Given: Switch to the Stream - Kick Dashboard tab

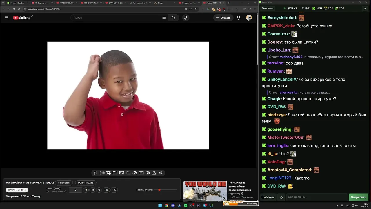Looking at the screenshot, I should pos(17,3).
